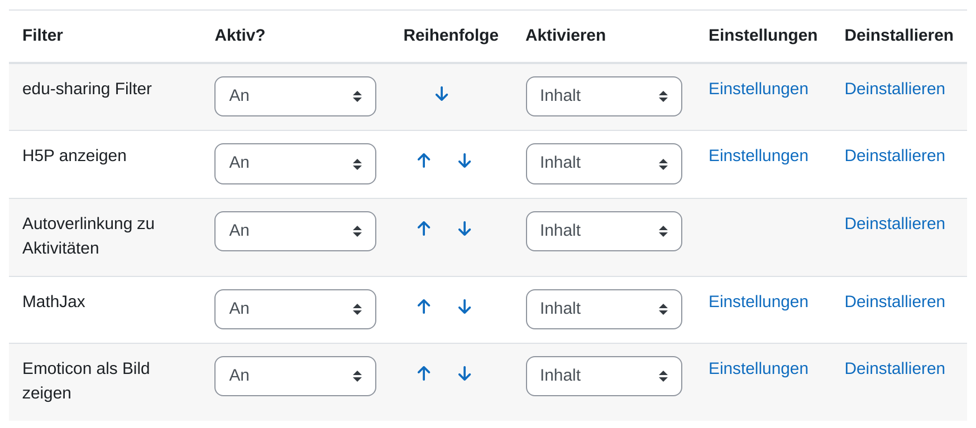Move edu-sharing Filter down in order

pos(442,94)
